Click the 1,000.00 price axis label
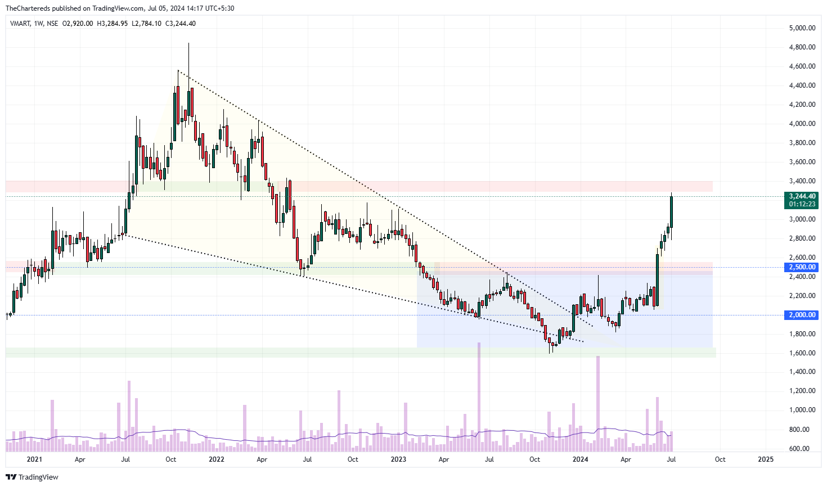The image size is (827, 487). tap(802, 410)
